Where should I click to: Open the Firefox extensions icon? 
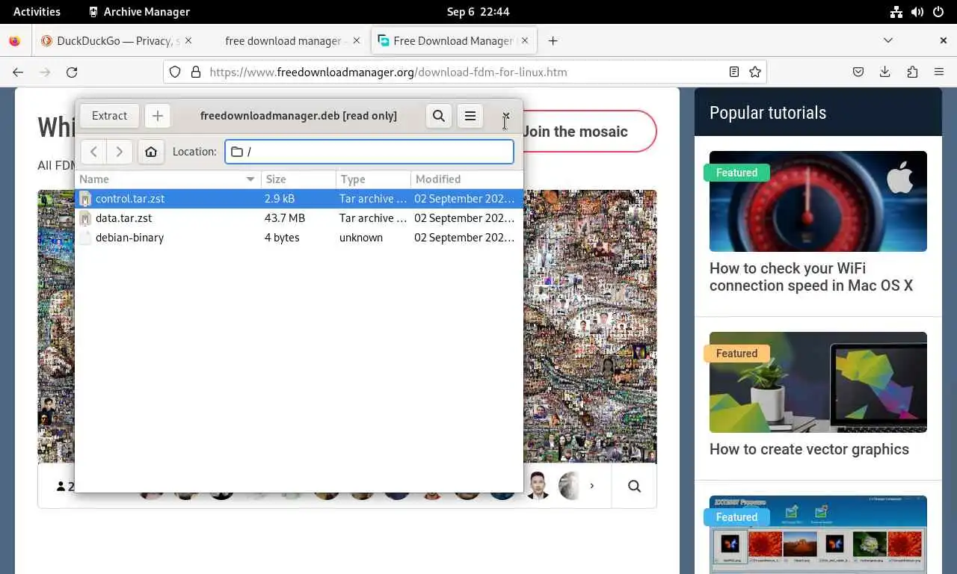[x=912, y=72]
